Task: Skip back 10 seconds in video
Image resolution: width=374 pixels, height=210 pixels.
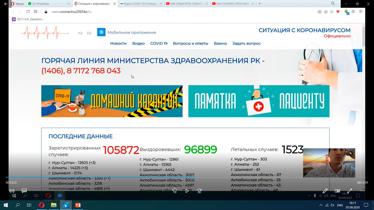Action: click(x=174, y=191)
